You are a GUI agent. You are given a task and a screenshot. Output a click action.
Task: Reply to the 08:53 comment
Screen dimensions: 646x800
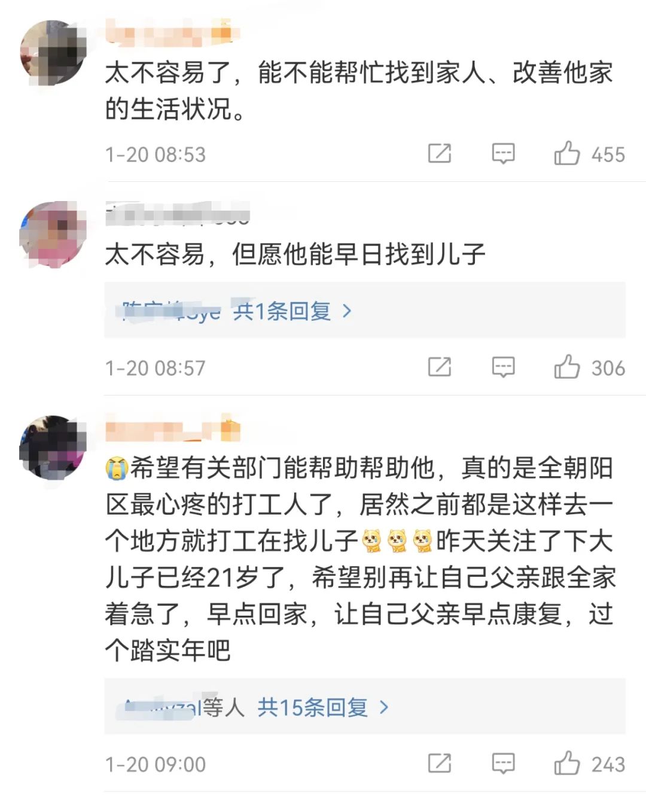(503, 154)
